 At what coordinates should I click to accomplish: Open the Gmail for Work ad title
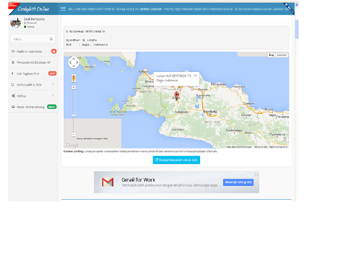click(138, 180)
